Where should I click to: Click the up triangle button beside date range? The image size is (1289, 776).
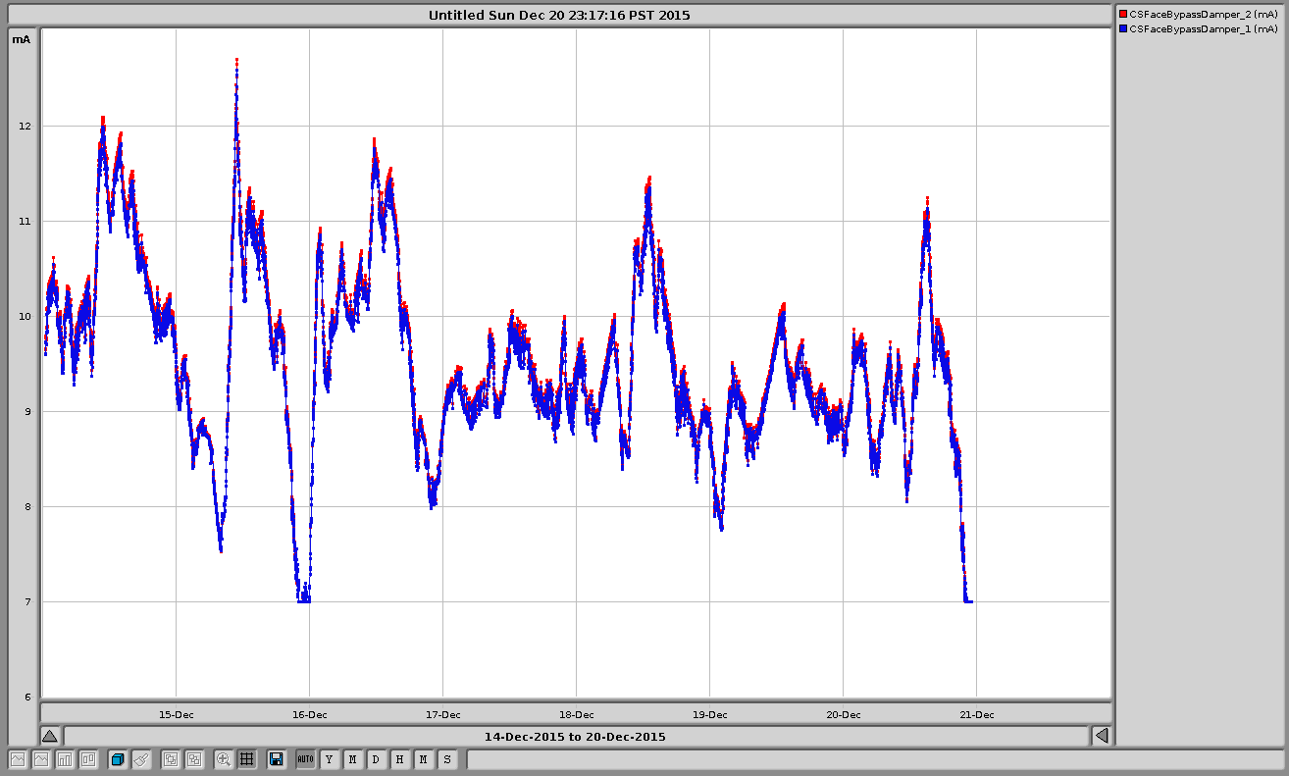pos(50,736)
